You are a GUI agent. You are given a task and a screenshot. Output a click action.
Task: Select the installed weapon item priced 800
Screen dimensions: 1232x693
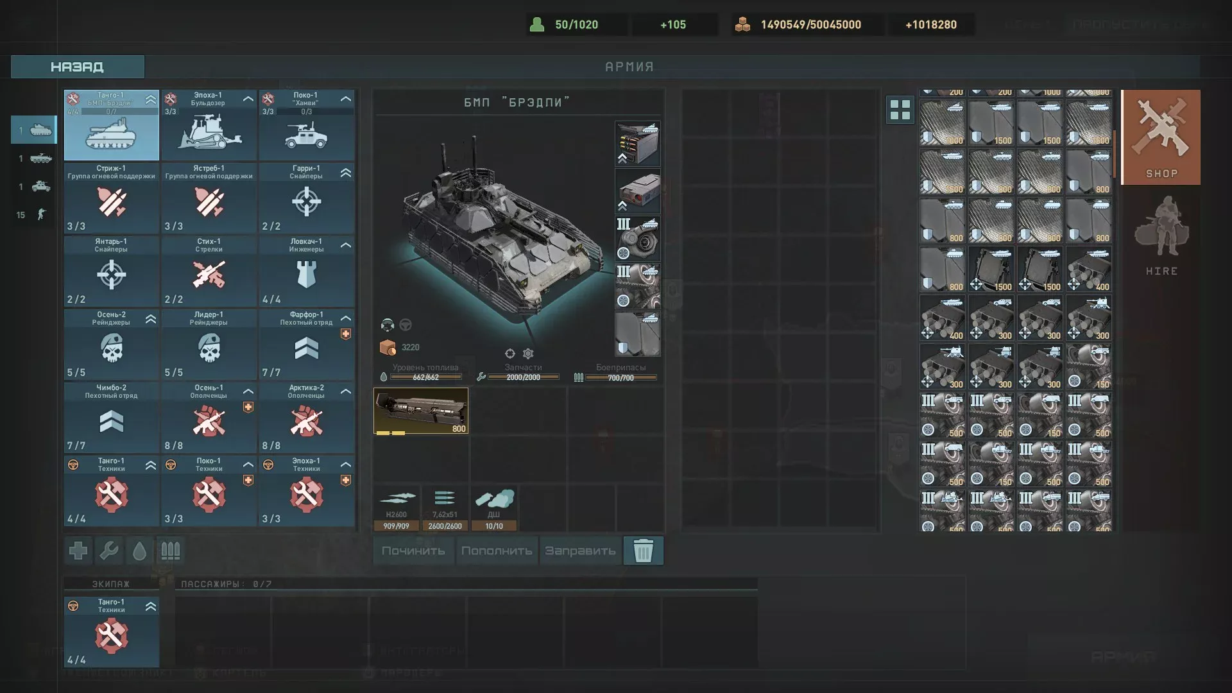pyautogui.click(x=421, y=411)
